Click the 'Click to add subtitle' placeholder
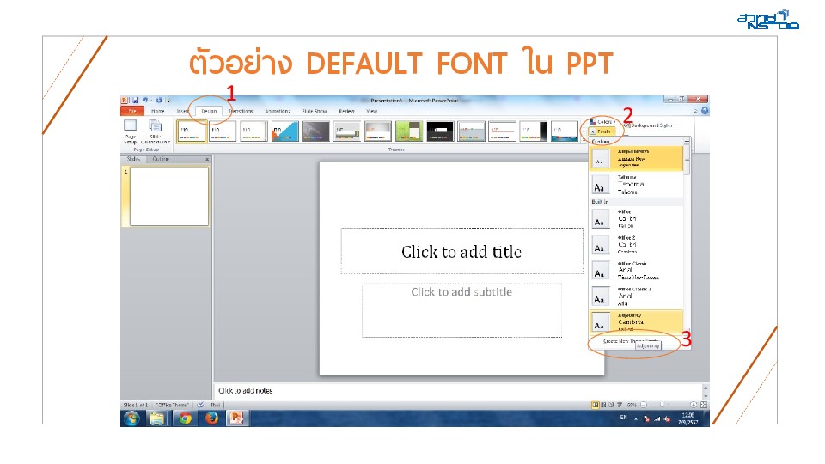The width and height of the screenshot is (825, 464). click(x=462, y=310)
